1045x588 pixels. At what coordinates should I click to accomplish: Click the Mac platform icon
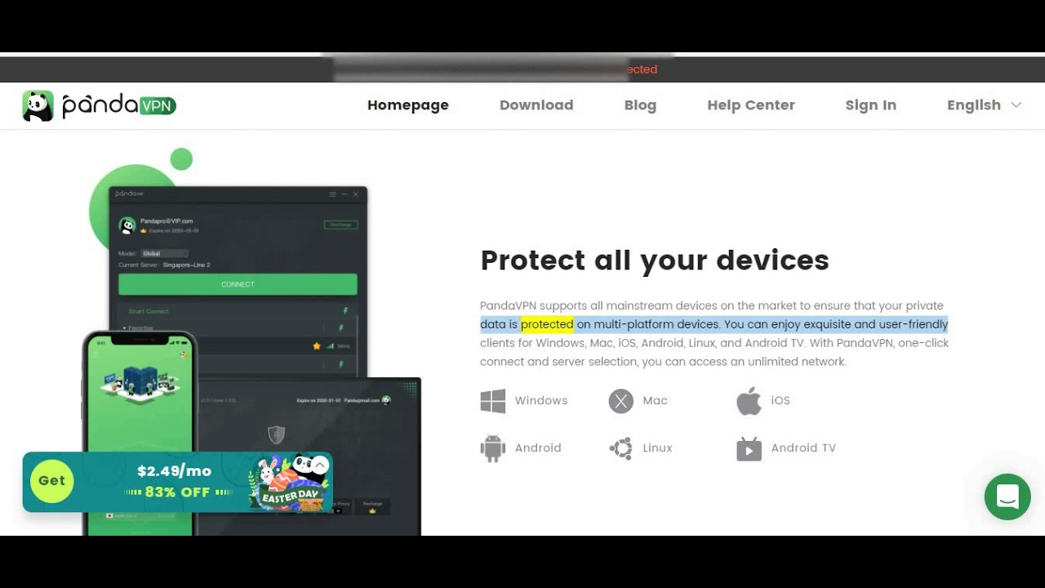621,401
